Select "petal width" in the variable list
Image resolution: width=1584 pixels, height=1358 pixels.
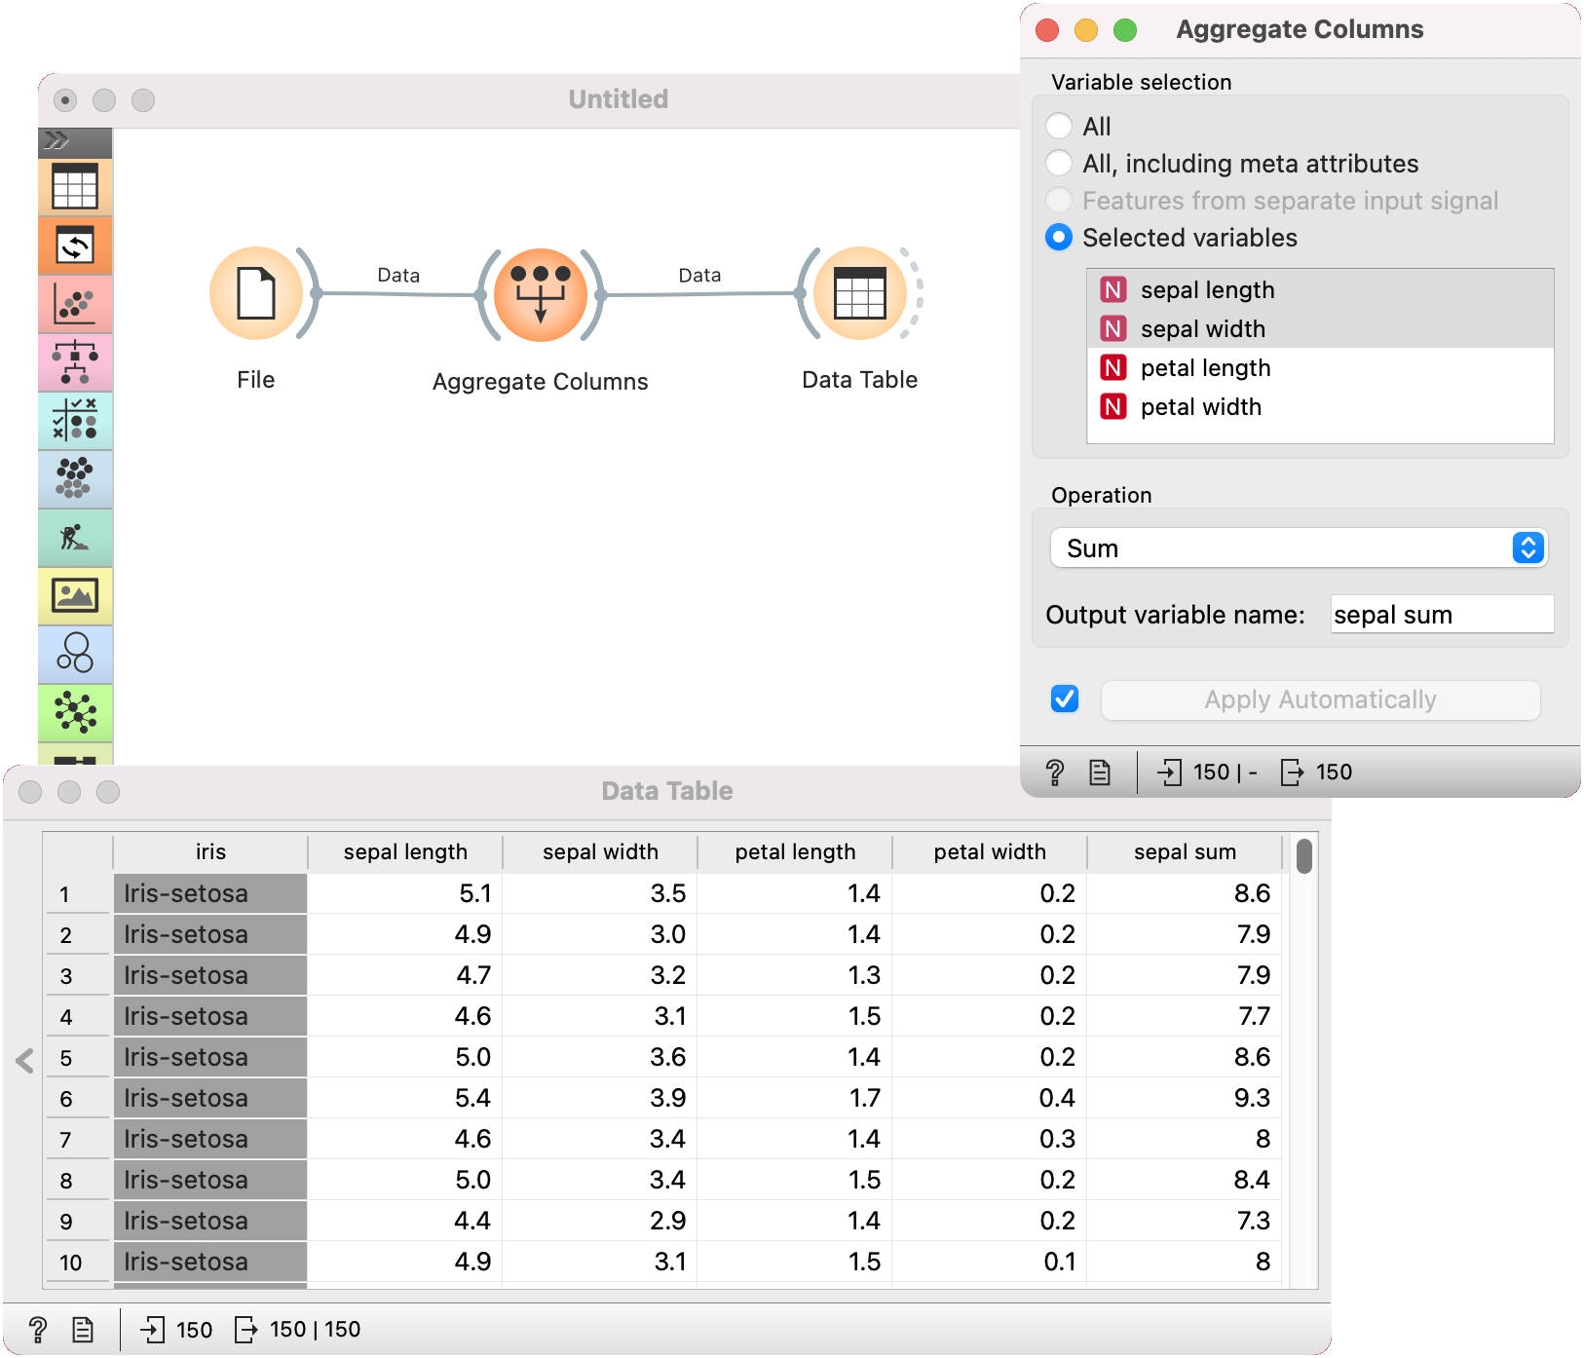click(x=1200, y=407)
